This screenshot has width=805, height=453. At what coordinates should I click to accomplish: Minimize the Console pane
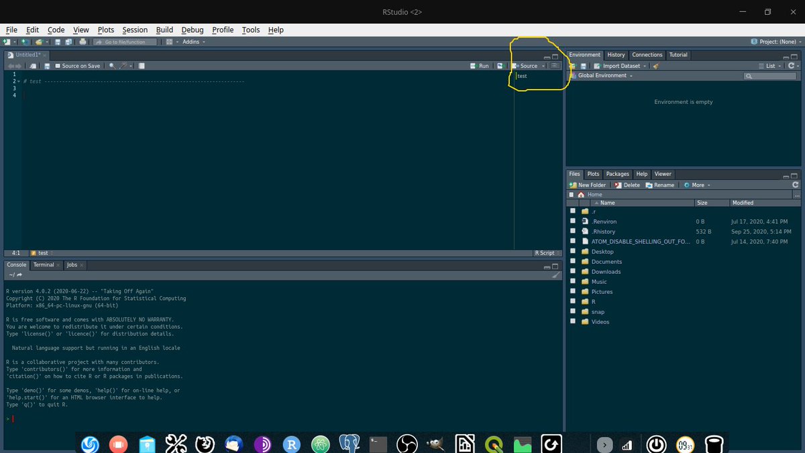547,267
